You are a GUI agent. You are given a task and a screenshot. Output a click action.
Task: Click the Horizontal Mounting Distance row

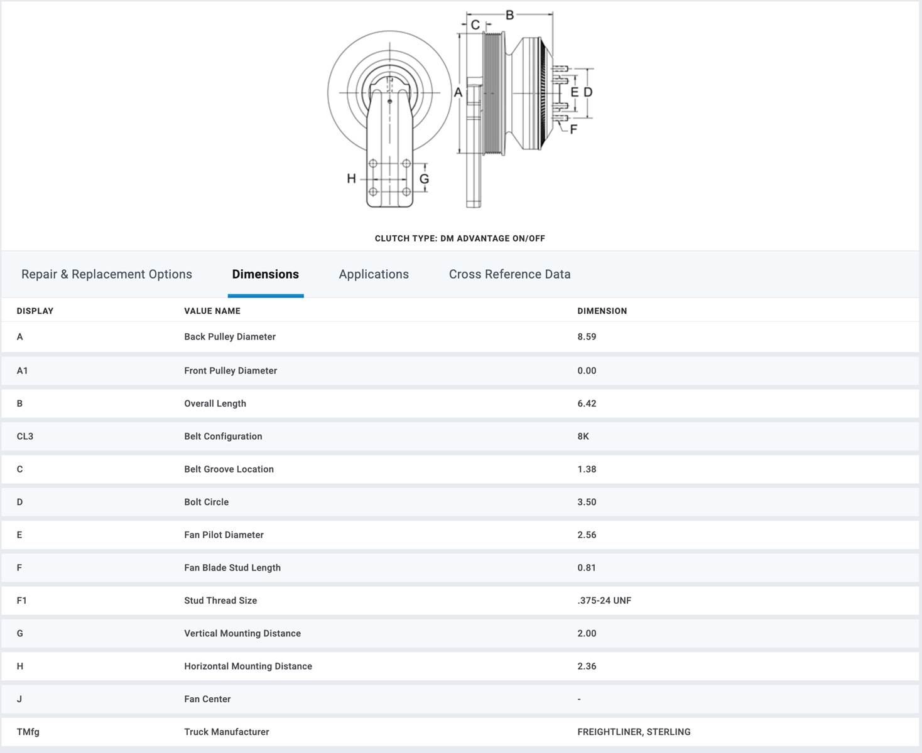point(460,666)
